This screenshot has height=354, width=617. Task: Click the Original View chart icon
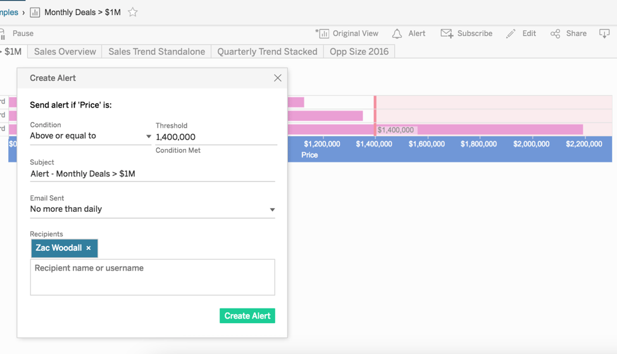pyautogui.click(x=323, y=34)
